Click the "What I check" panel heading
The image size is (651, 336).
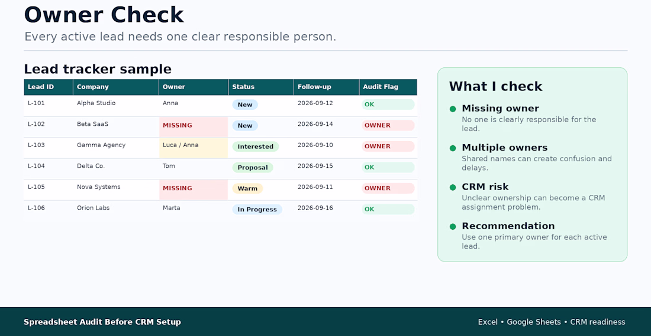[496, 87]
